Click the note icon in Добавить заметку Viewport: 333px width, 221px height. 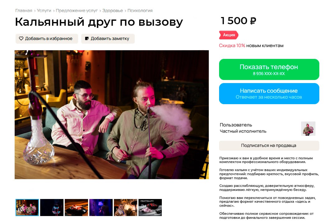87,38
